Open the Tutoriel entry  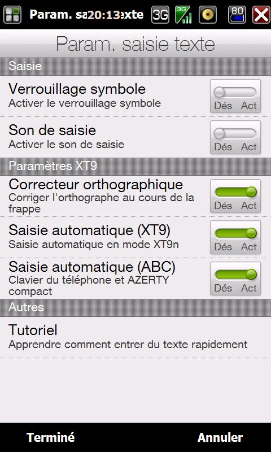(x=135, y=337)
